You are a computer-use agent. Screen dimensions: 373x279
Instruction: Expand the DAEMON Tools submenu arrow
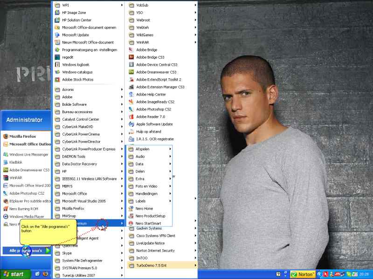122,157
